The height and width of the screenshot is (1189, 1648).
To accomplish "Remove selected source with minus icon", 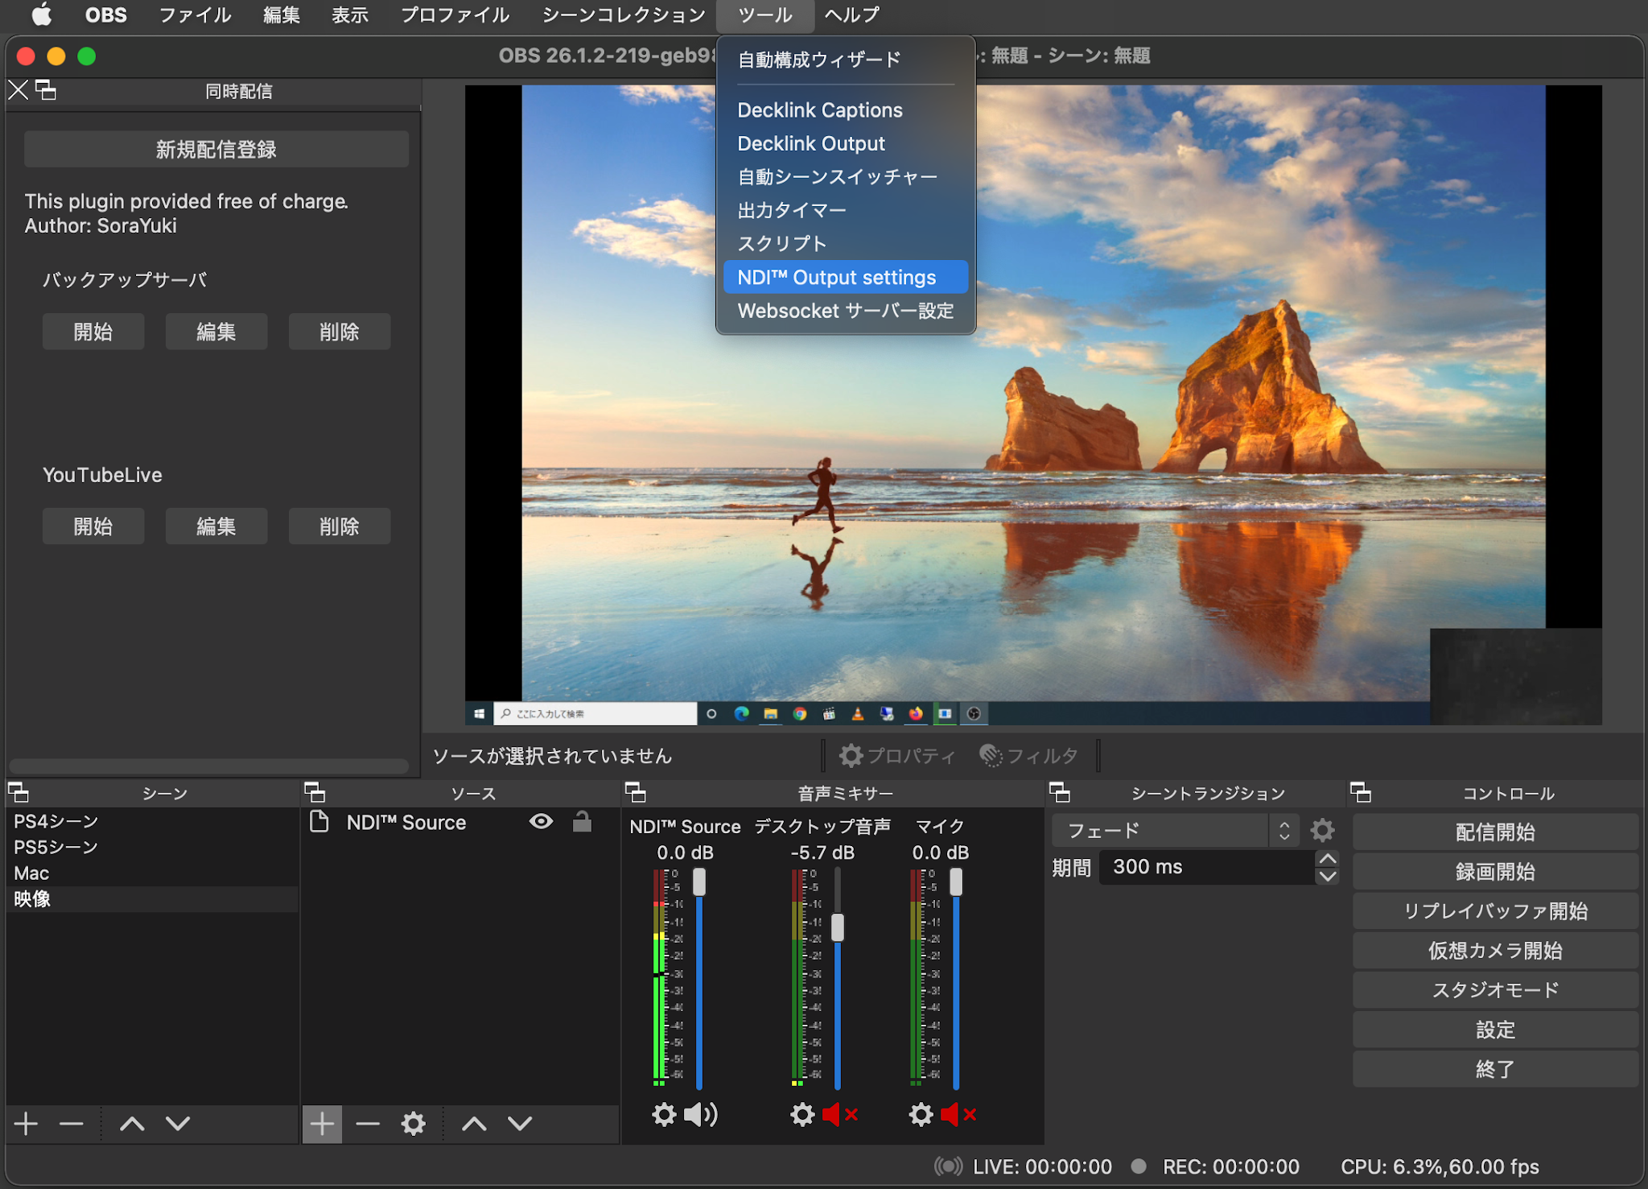I will (368, 1124).
